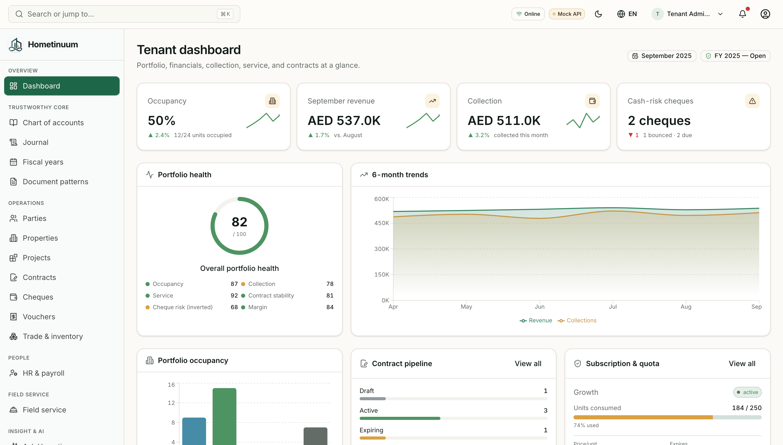The image size is (783, 445).
Task: Click the Search or jump to field
Action: pos(124,14)
